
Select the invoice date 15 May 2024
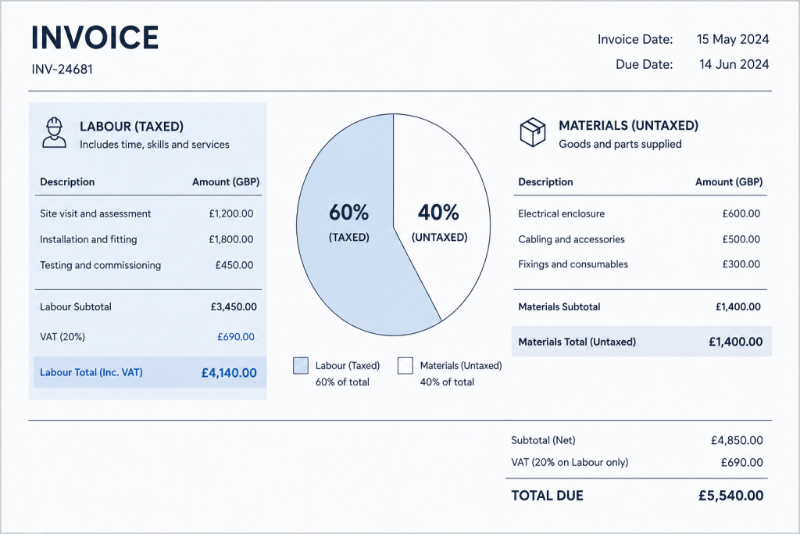tap(733, 39)
